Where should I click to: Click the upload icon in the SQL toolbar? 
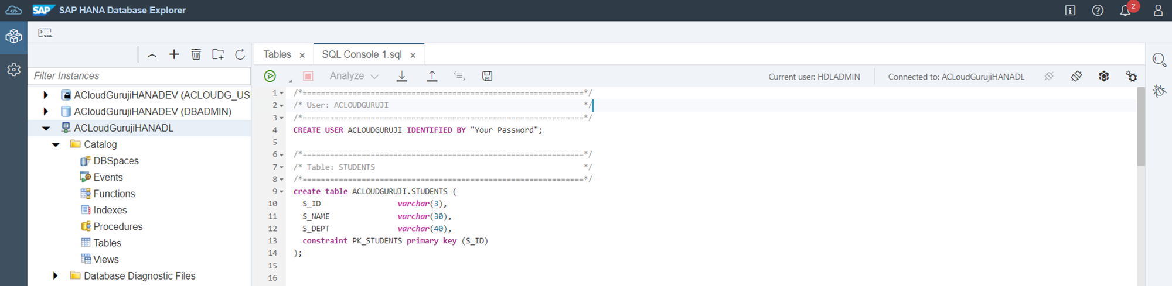point(432,76)
